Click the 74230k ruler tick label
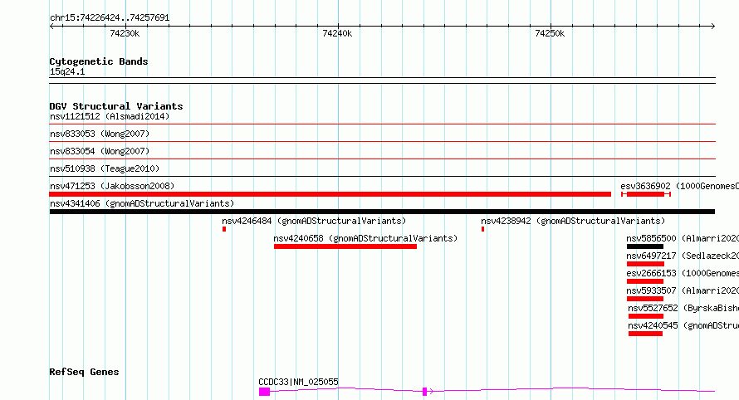This screenshot has width=739, height=400. [125, 33]
